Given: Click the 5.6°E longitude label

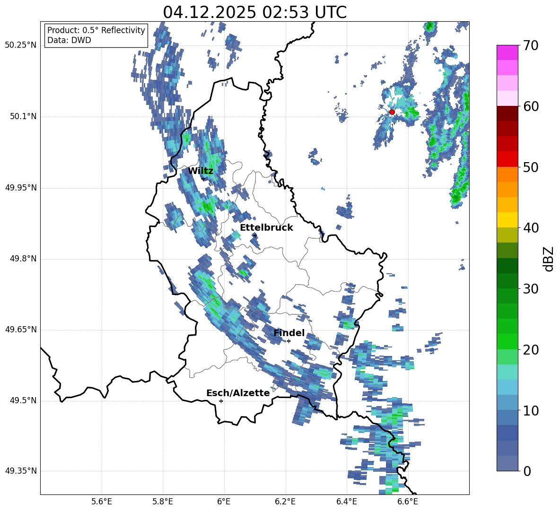Looking at the screenshot, I should (102, 502).
